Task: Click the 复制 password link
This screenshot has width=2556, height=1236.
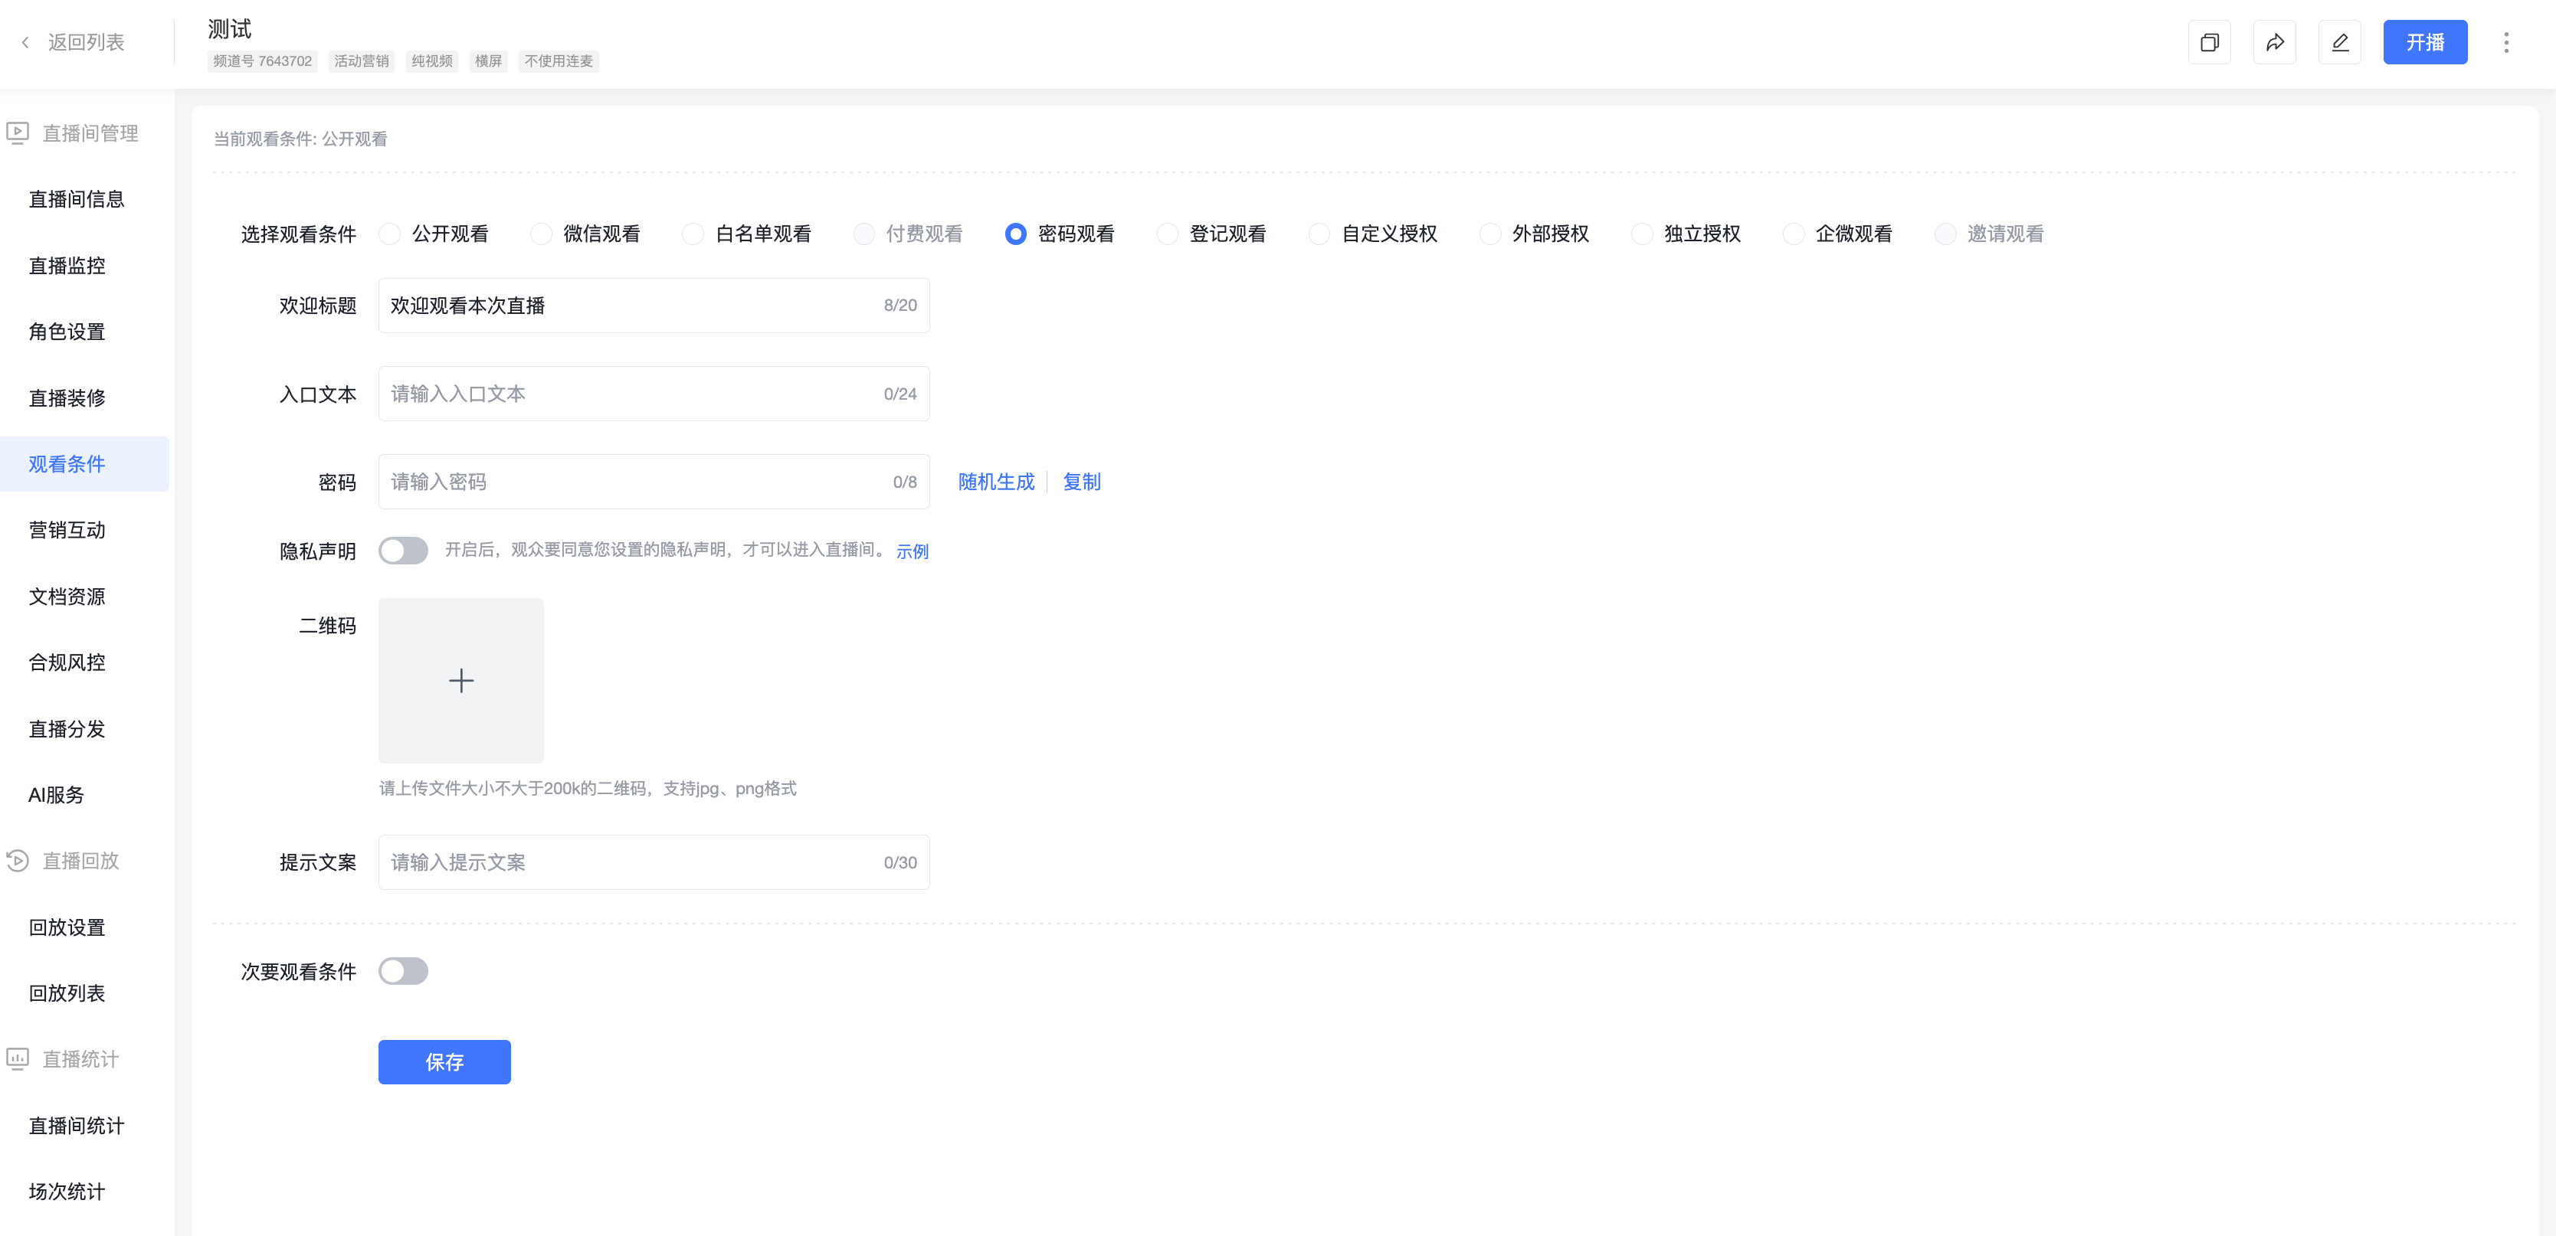Action: point(1082,482)
